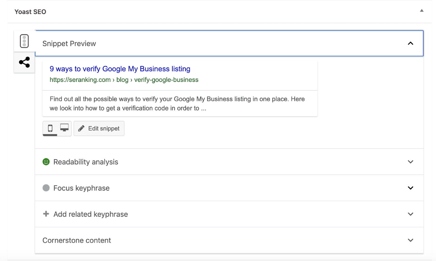Select the Snippet Preview heading

(x=69, y=44)
